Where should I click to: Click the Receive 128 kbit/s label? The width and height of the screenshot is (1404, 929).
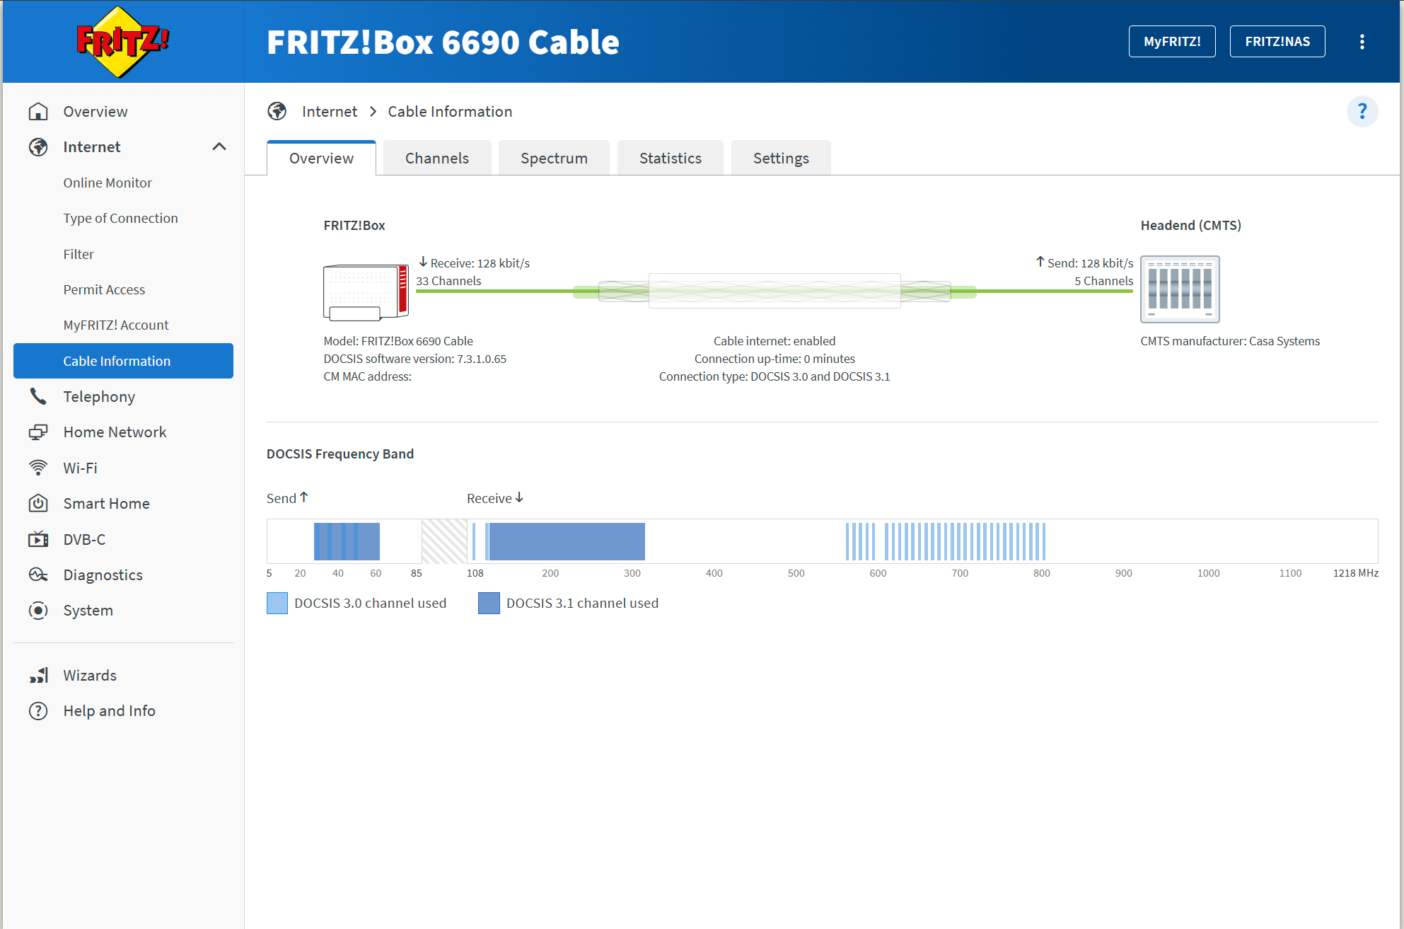coord(475,263)
